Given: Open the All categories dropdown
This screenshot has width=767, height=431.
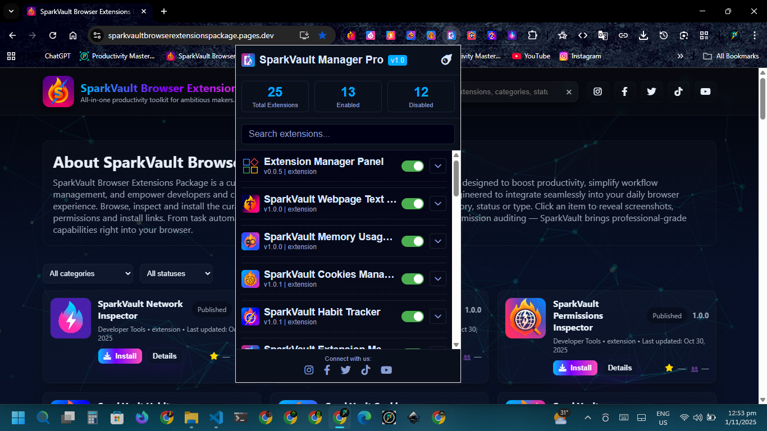Looking at the screenshot, I should click(88, 273).
